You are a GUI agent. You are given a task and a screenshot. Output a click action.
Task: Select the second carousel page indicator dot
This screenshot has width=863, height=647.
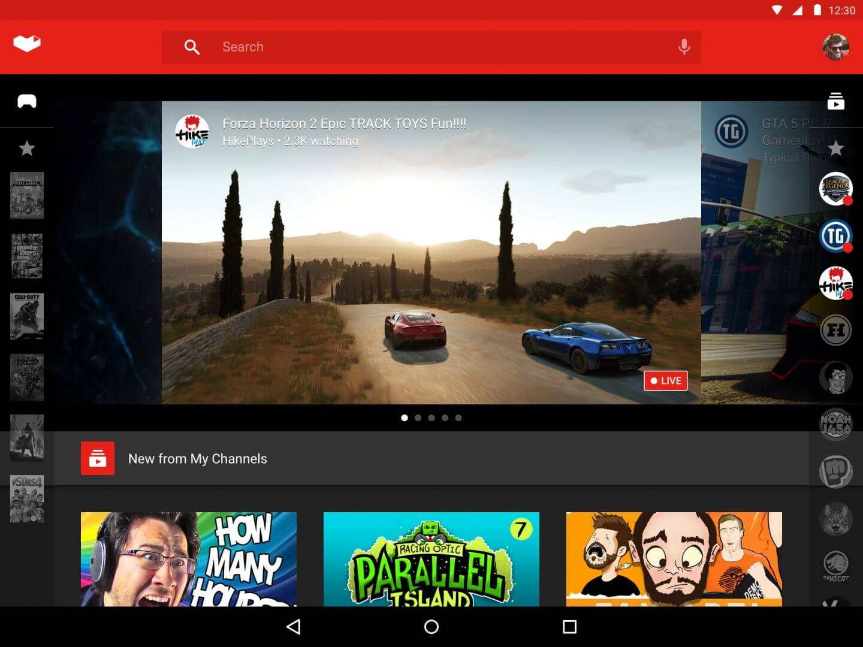coord(418,418)
